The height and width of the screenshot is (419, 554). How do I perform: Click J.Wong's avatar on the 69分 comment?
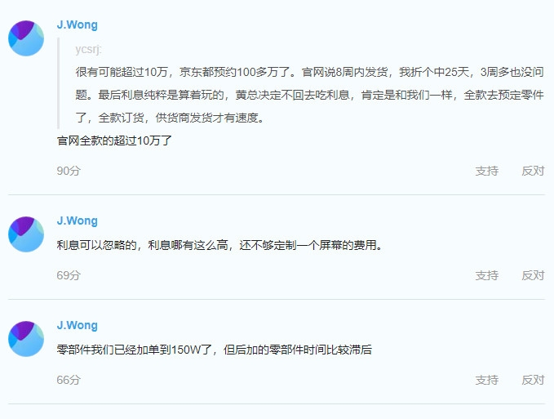tap(26, 234)
